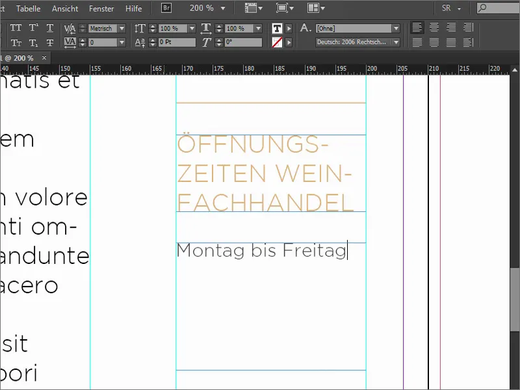Click the scroll-up arrow of vertical scrollbar
The image size is (520, 390).
pyautogui.click(x=515, y=70)
